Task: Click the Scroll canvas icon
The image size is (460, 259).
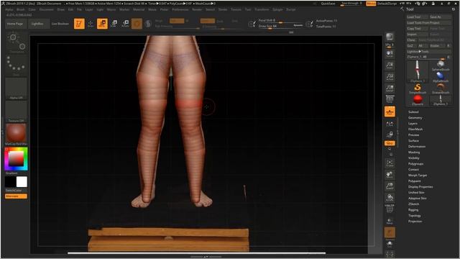Action: point(390,54)
